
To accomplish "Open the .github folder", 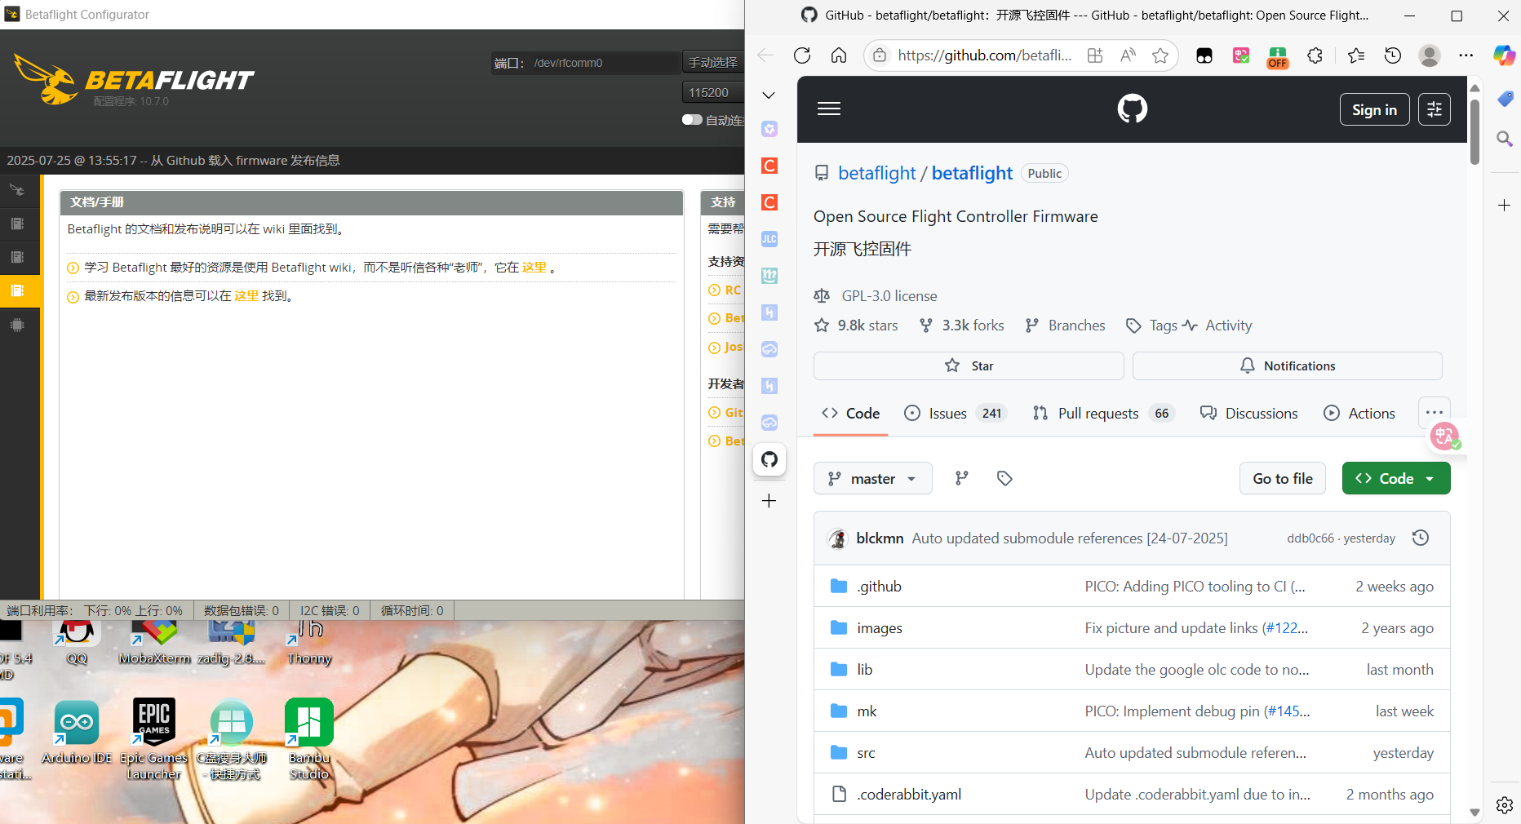I will tap(879, 587).
